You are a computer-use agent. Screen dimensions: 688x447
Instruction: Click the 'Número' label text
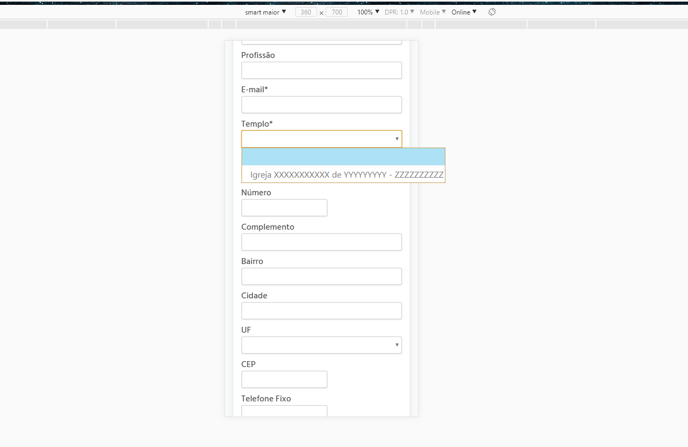[x=257, y=193]
